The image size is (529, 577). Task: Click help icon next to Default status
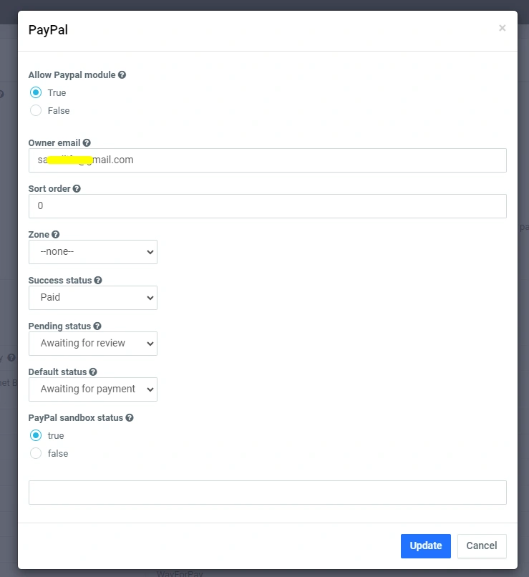point(93,372)
